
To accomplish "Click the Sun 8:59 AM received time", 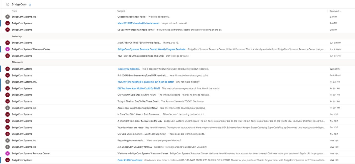I will [335, 49].
